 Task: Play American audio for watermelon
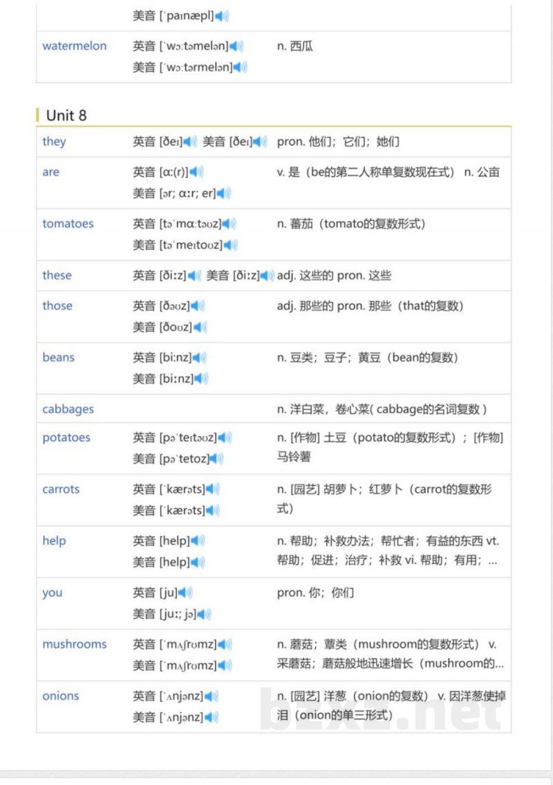pyautogui.click(x=240, y=67)
